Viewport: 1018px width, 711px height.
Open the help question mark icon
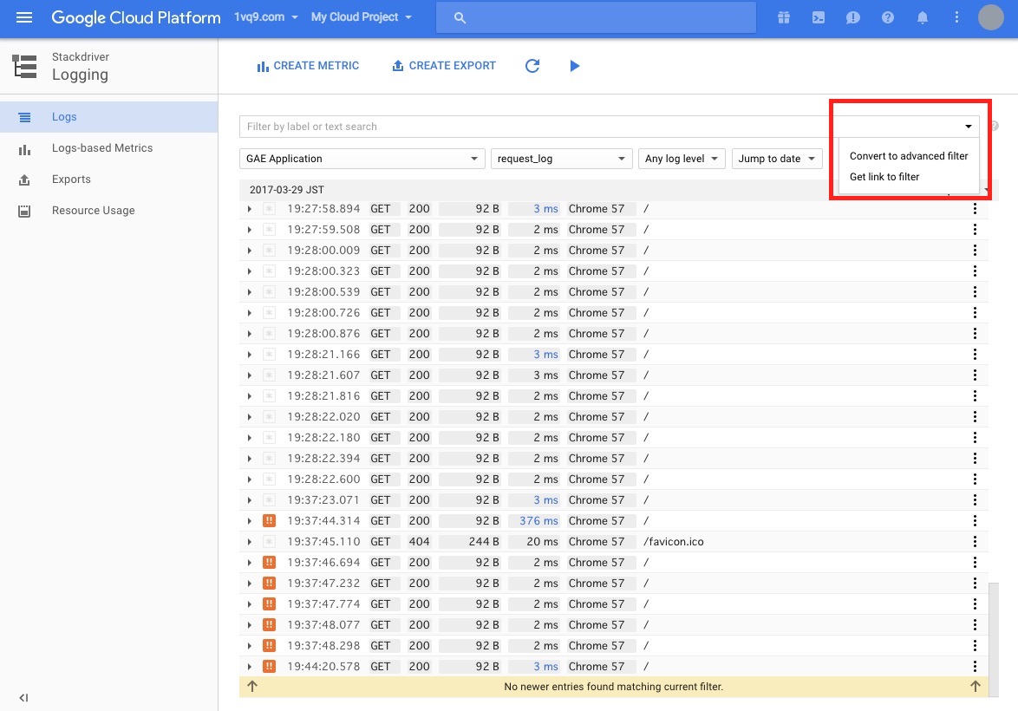pyautogui.click(x=888, y=17)
